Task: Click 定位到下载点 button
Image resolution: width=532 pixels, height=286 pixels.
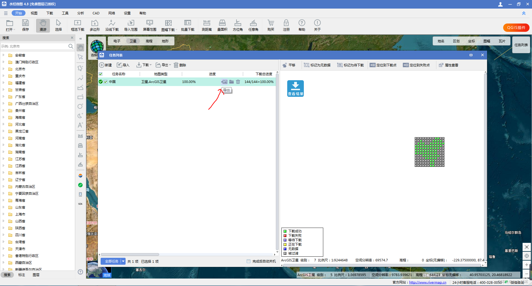Action: point(383,65)
